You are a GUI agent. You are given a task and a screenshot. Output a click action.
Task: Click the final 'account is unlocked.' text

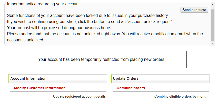click(26, 40)
